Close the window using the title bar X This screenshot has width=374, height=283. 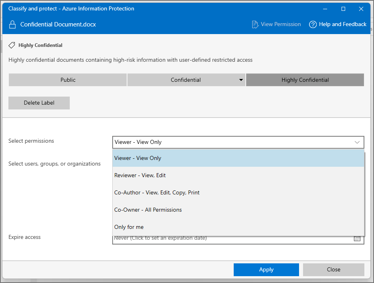coord(361,9)
